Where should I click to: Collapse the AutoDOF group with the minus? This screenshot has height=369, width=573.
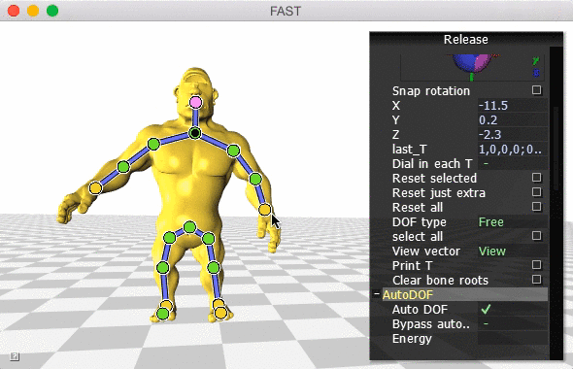pyautogui.click(x=377, y=293)
